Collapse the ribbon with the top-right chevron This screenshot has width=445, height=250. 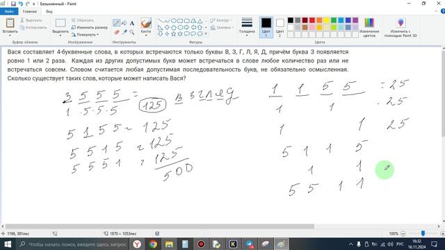pos(437,11)
